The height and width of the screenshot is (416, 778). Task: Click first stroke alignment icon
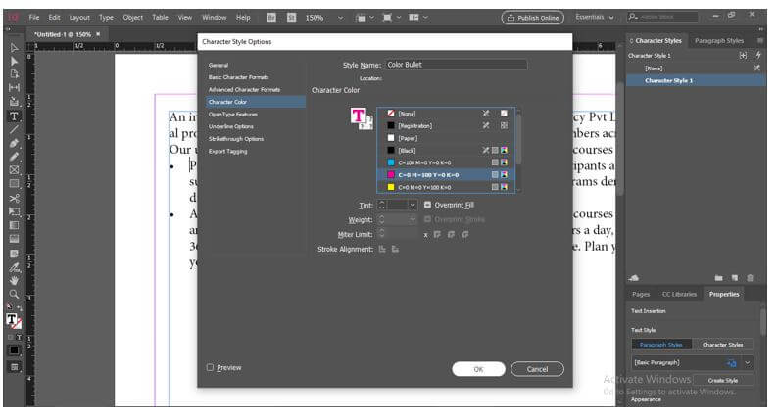point(382,249)
